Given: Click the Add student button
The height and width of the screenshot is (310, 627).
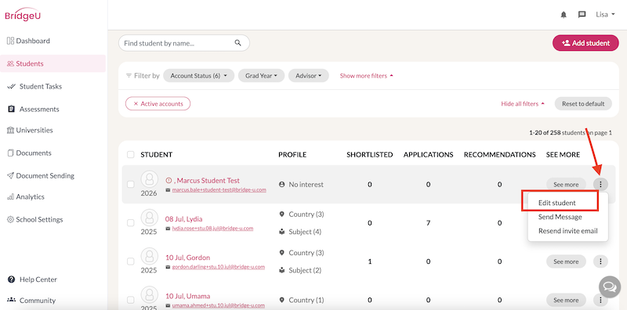Looking at the screenshot, I should [585, 43].
